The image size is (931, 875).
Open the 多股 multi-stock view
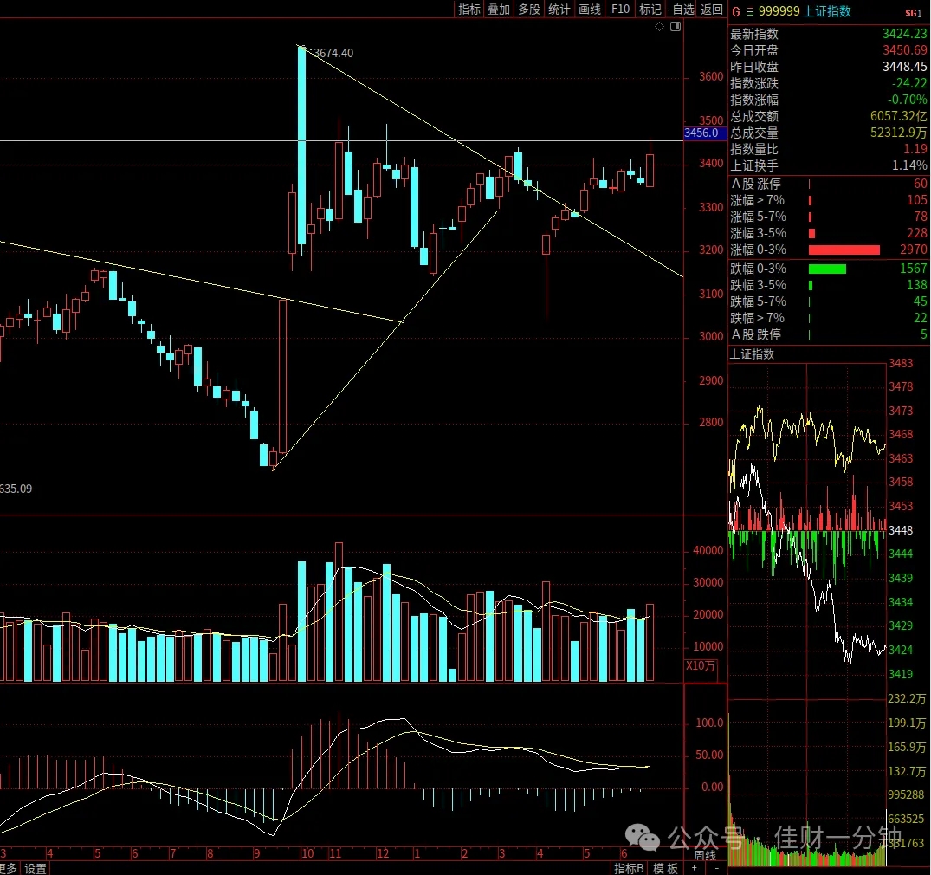(529, 9)
